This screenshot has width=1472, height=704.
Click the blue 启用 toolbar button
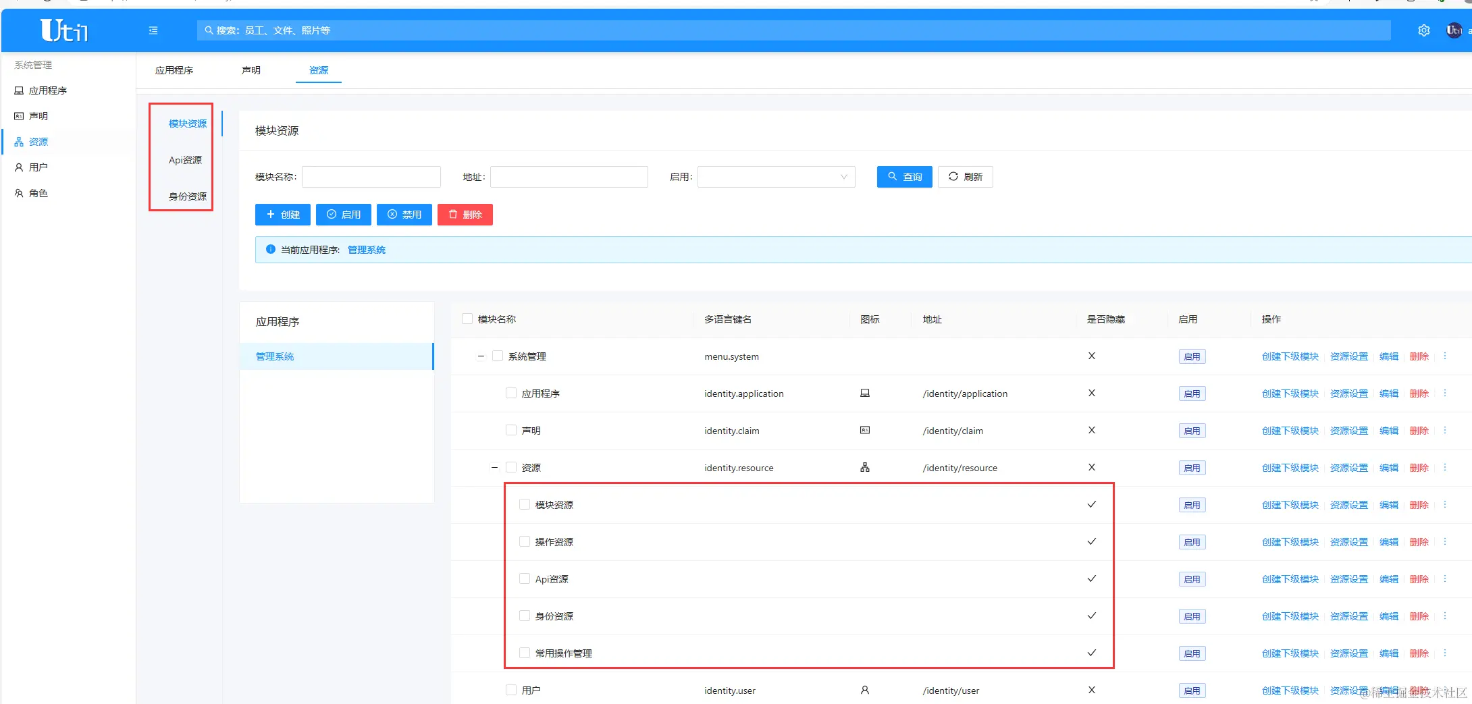pyautogui.click(x=344, y=215)
